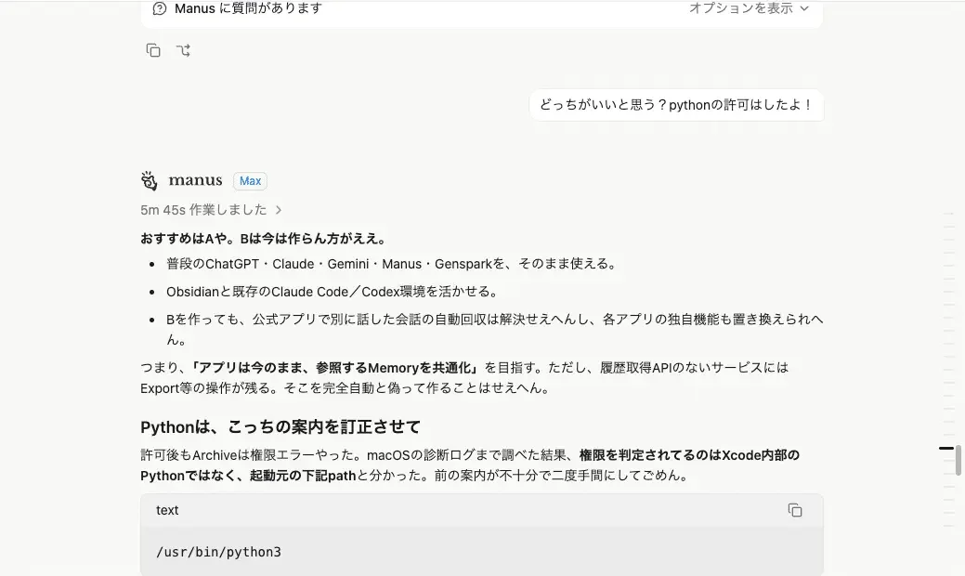Image resolution: width=965 pixels, height=576 pixels.
Task: Copy the previous response with copy icon
Action: coord(153,50)
